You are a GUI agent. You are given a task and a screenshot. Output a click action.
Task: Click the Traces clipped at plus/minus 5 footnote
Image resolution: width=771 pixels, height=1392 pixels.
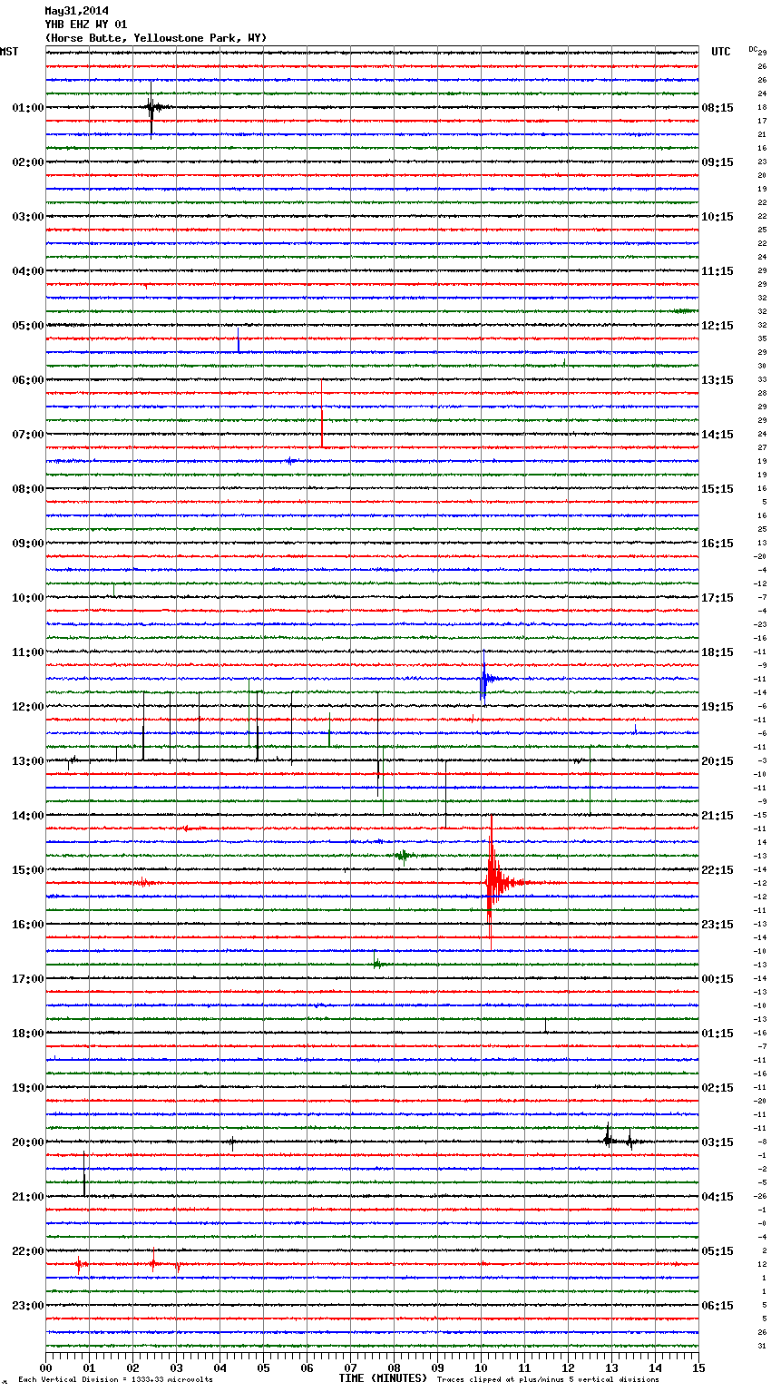click(548, 1379)
